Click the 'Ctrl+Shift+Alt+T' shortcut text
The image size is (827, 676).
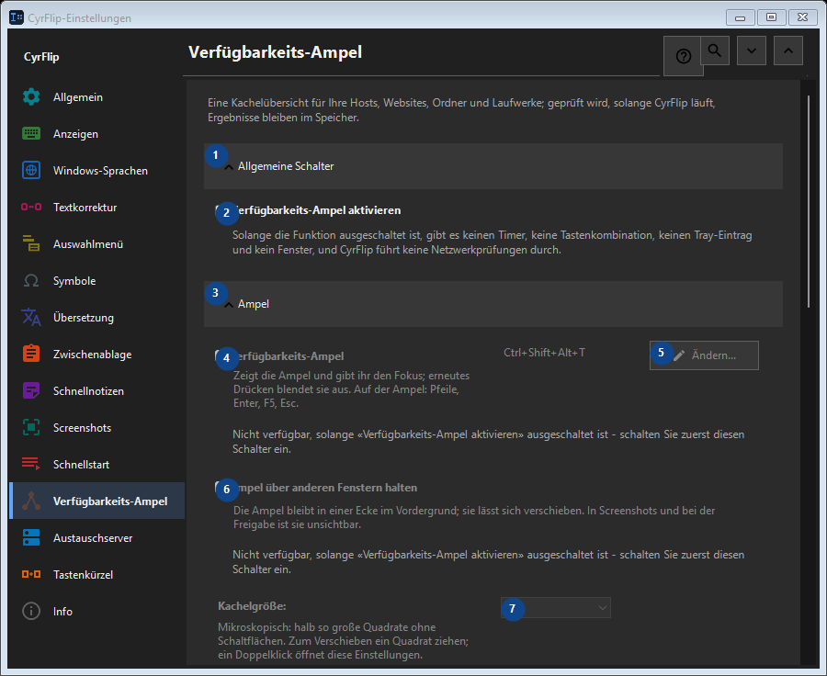tap(544, 353)
